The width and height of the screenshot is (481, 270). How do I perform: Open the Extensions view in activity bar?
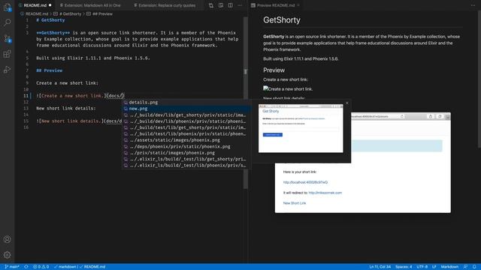7,54
